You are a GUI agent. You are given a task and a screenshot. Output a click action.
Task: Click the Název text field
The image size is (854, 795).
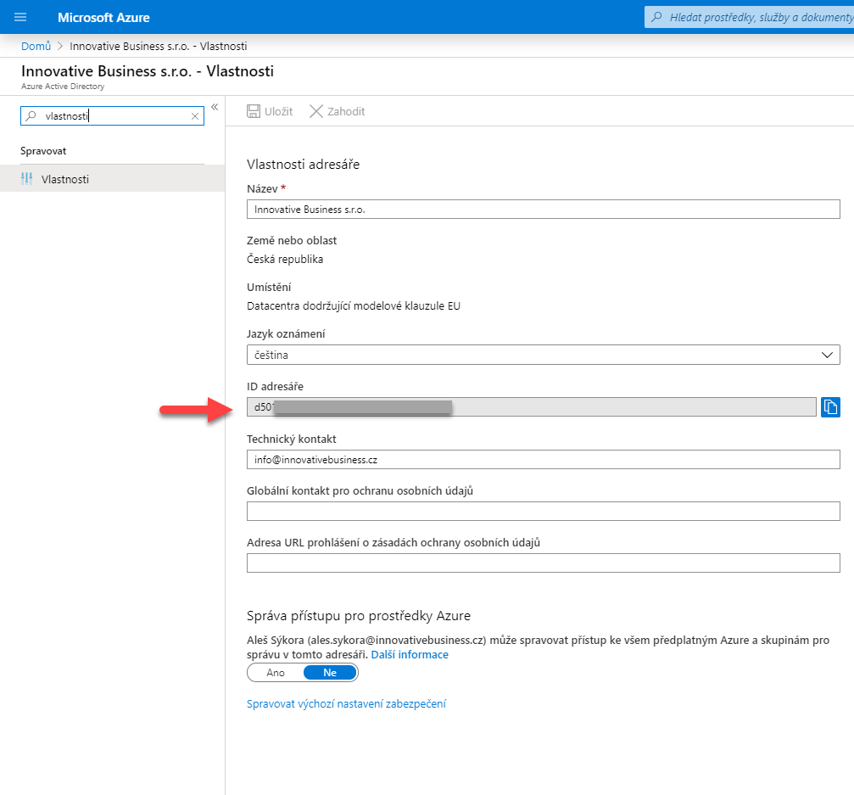click(543, 210)
